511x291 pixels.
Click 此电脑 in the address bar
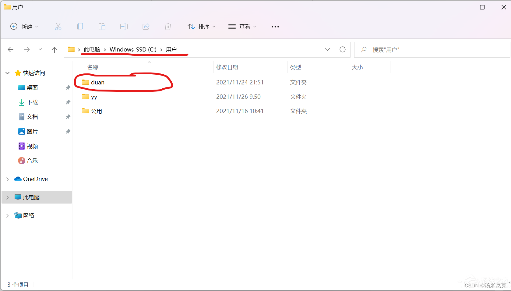point(92,50)
